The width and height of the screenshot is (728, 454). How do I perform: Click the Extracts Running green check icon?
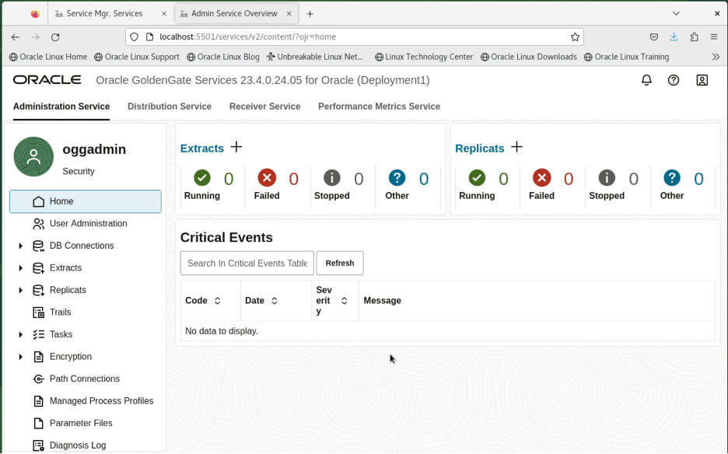coord(202,178)
